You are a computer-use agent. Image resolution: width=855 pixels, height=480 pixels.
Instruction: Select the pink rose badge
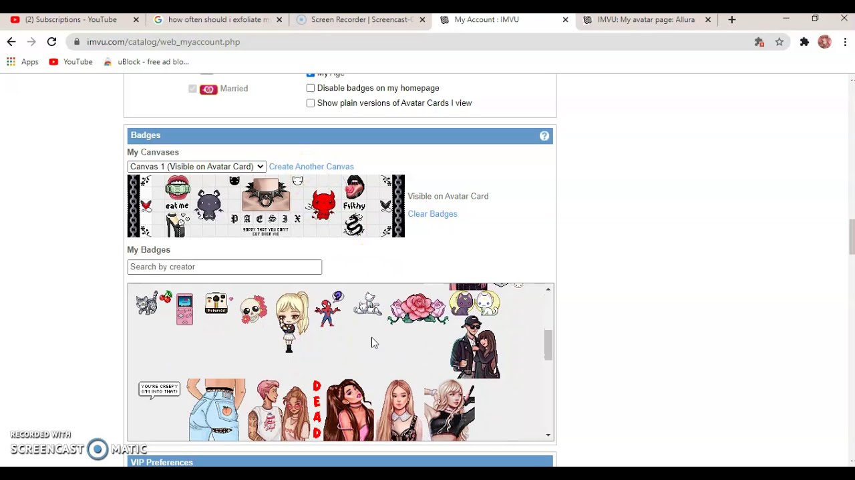(418, 309)
